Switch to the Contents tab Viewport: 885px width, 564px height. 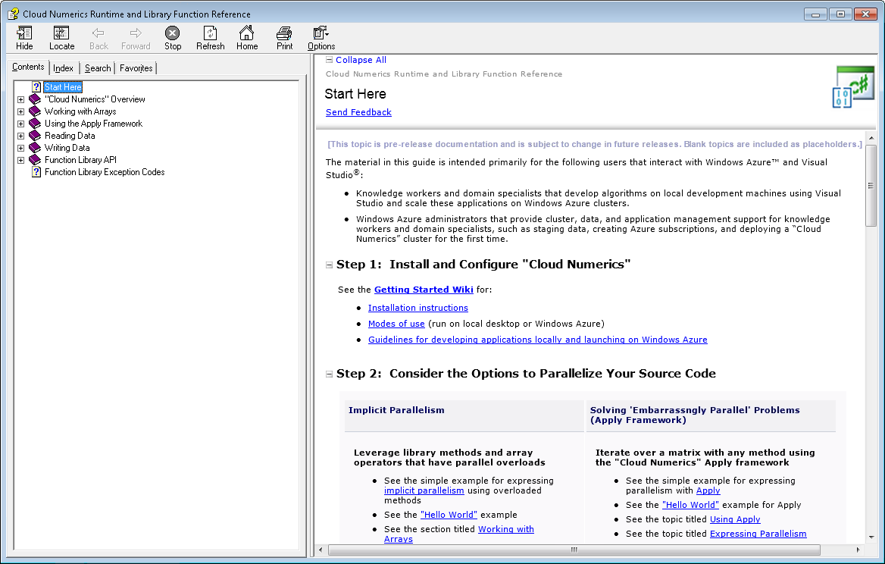pos(28,67)
